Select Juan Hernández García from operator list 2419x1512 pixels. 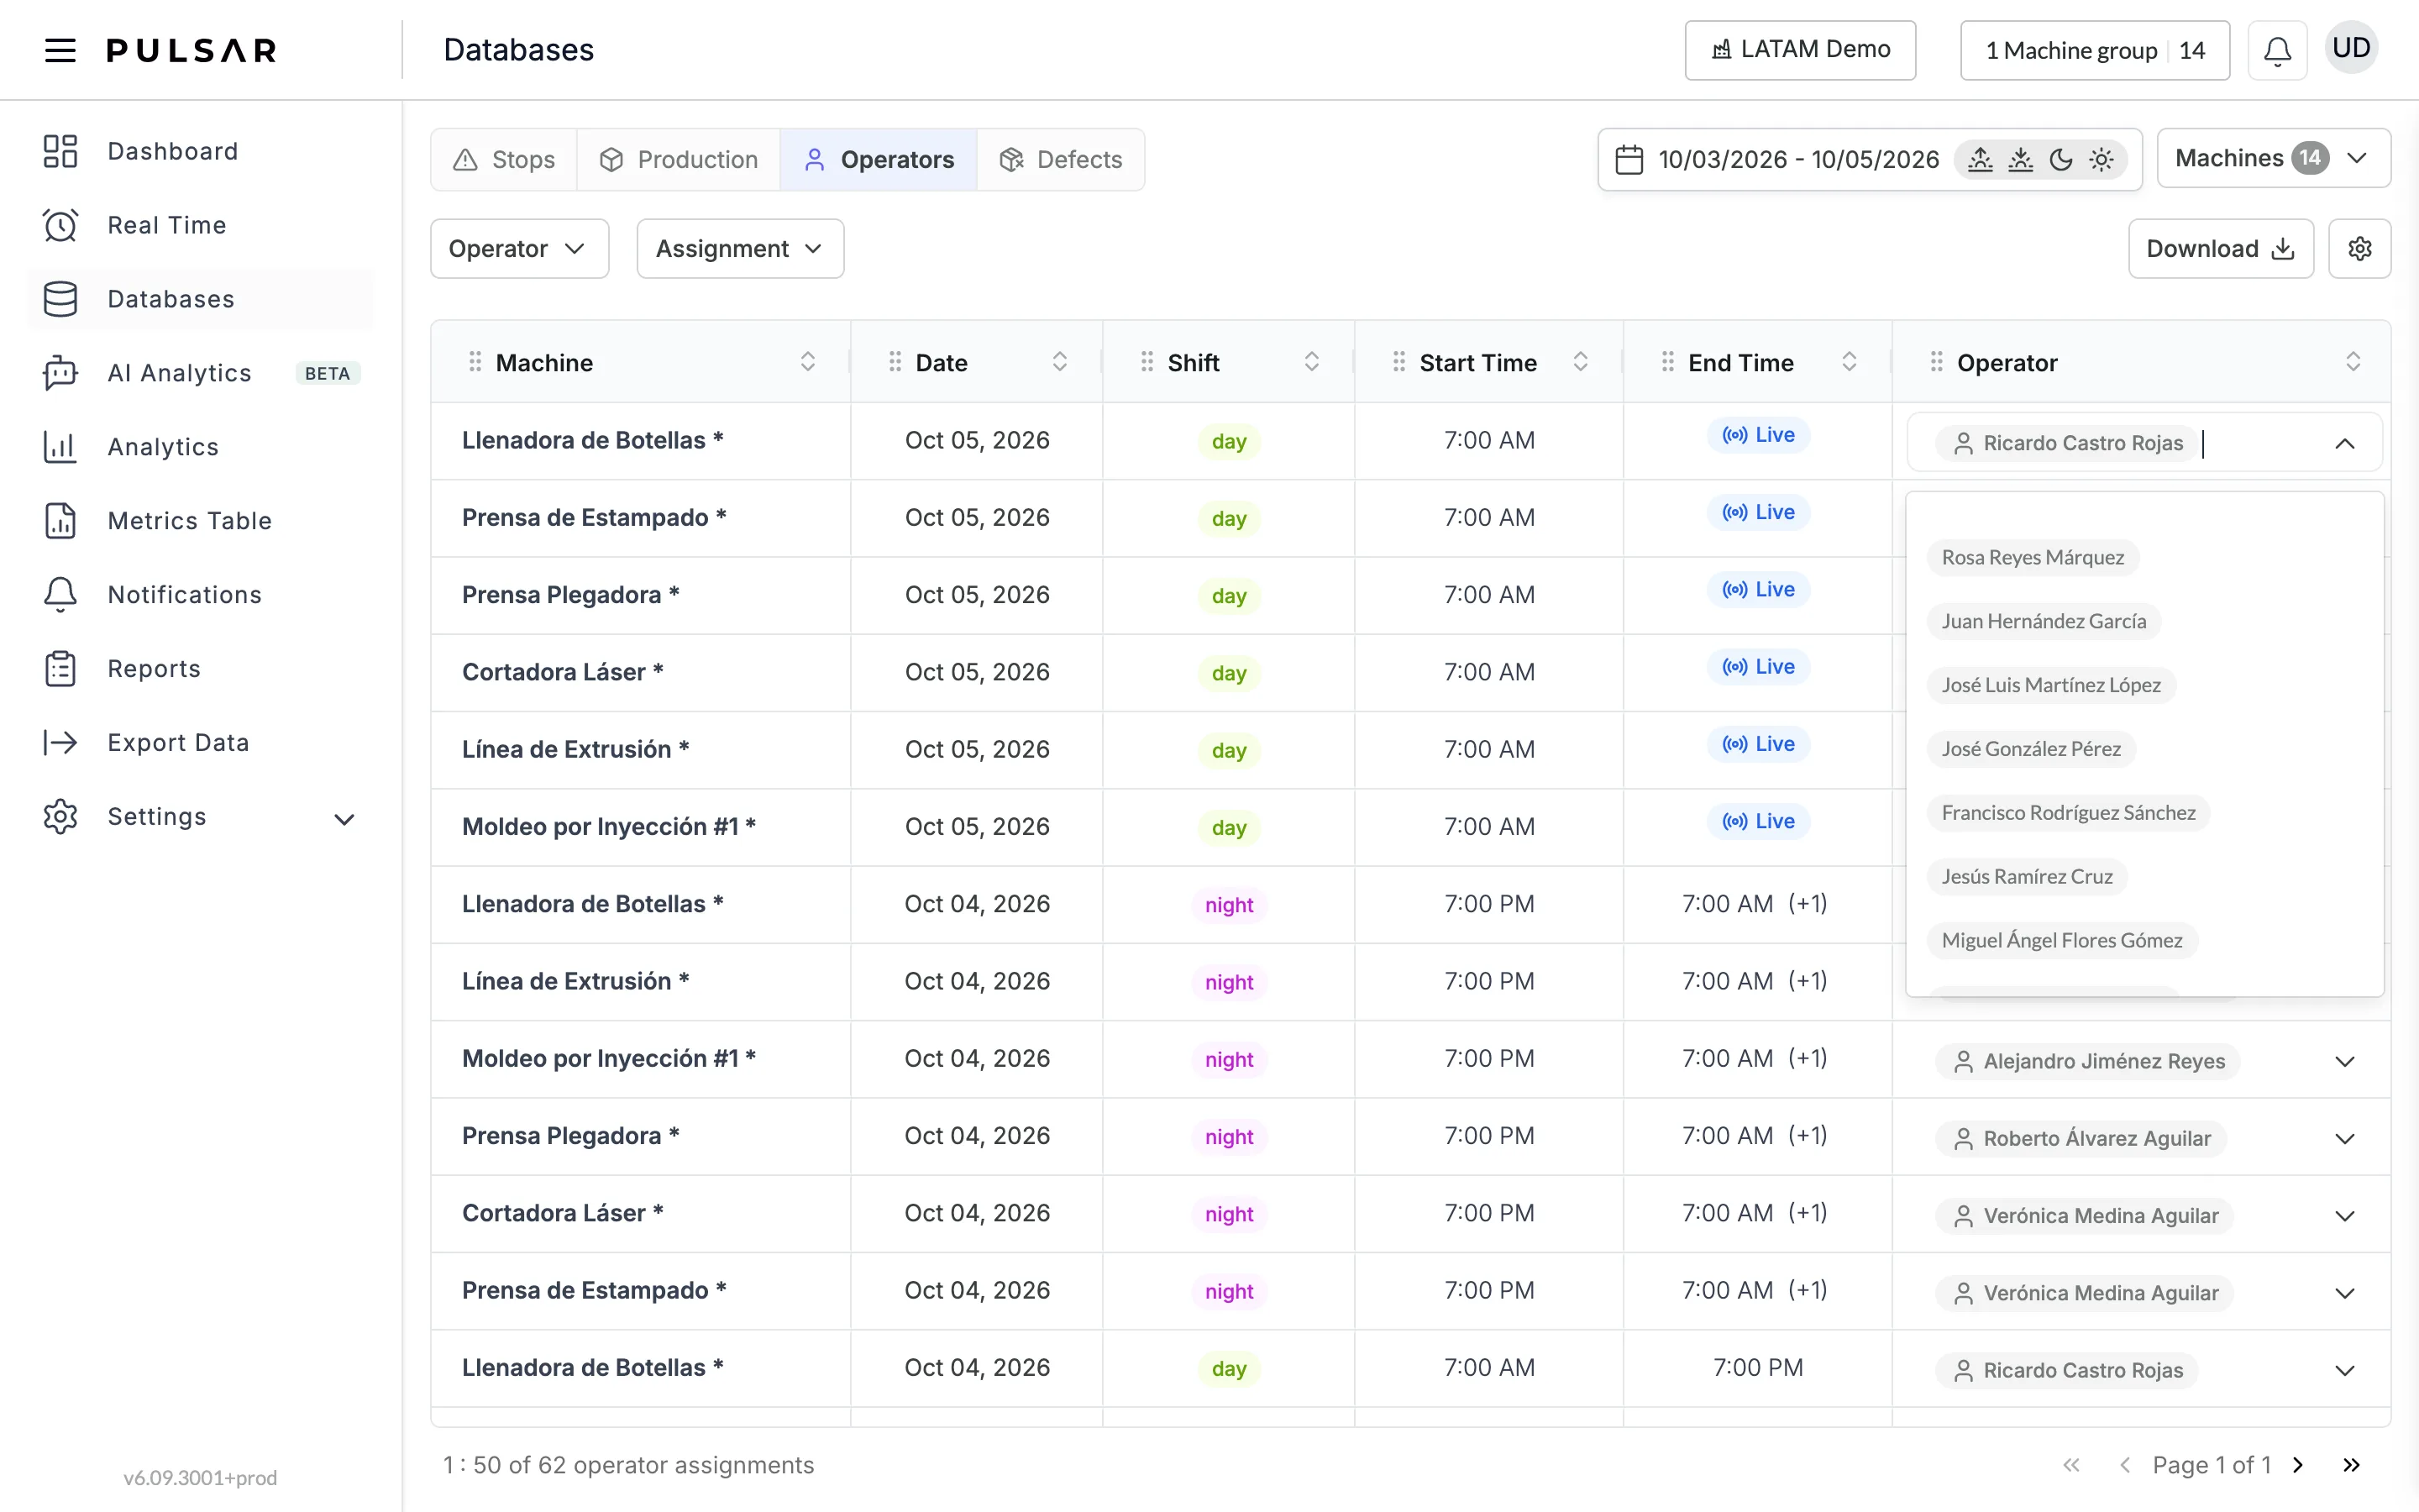pyautogui.click(x=2044, y=621)
